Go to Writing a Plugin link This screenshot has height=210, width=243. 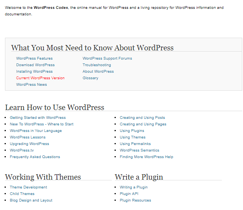pyautogui.click(x=133, y=187)
